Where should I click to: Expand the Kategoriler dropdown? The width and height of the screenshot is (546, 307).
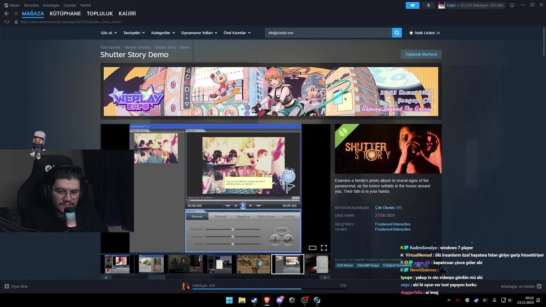point(163,33)
